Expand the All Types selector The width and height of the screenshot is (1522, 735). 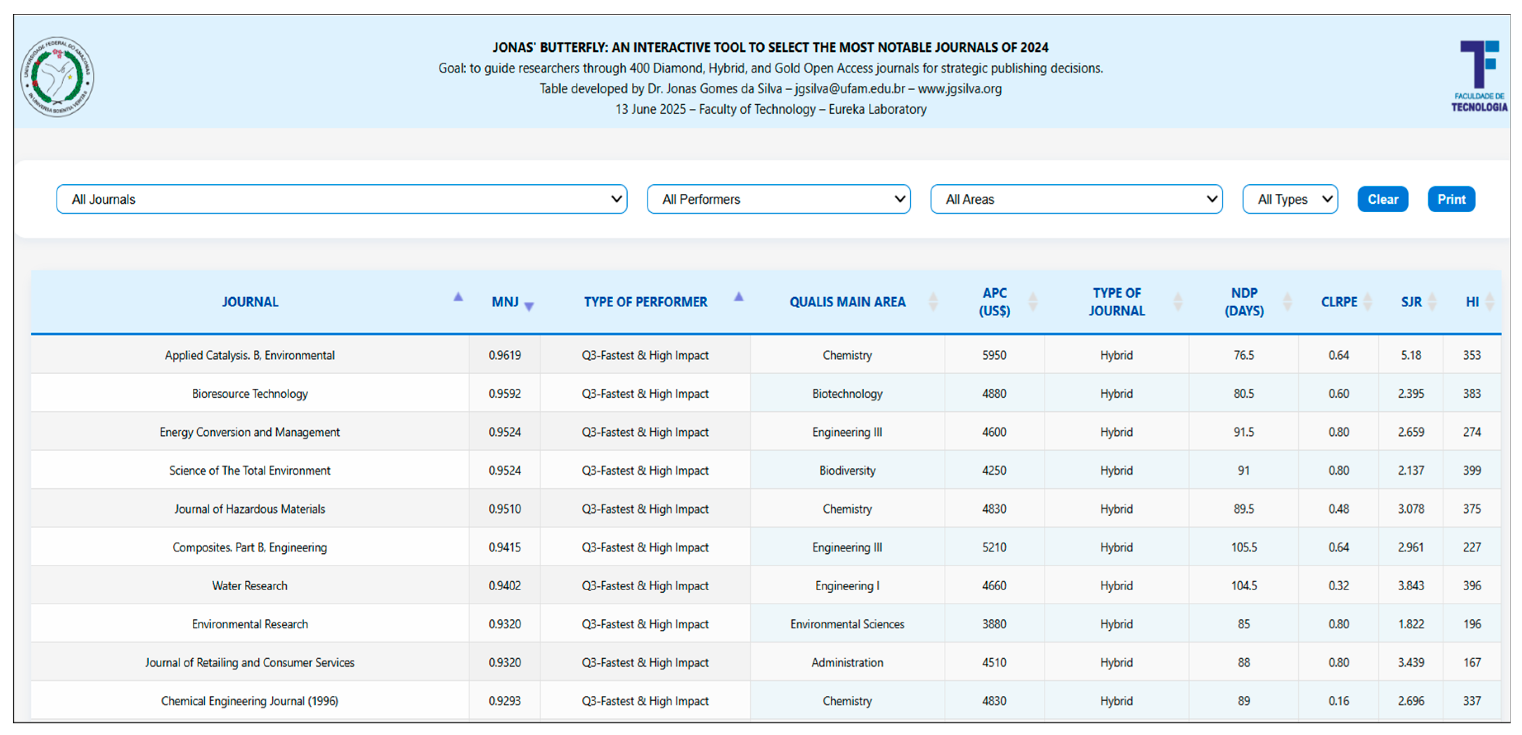(x=1290, y=199)
